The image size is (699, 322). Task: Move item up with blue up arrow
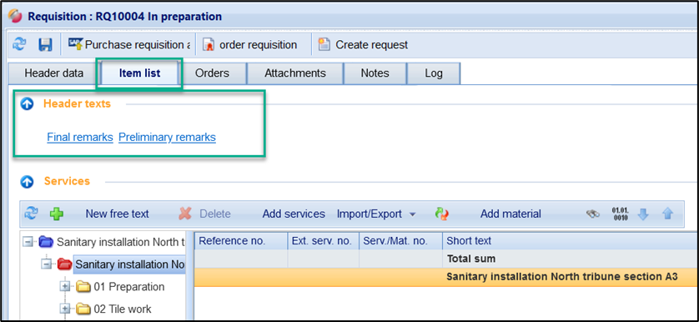click(x=667, y=214)
